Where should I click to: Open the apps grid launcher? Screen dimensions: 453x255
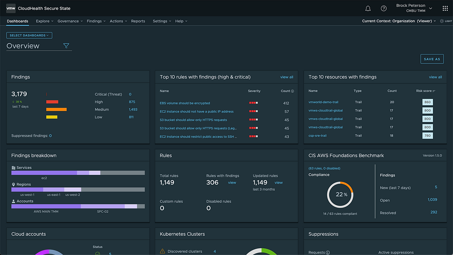tap(445, 9)
